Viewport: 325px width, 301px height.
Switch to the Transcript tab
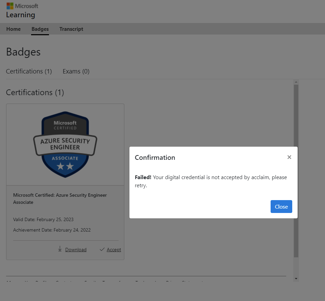[71, 29]
